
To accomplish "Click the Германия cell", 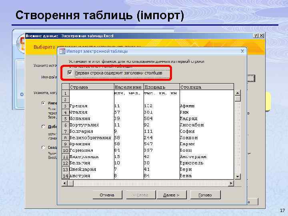I will point(92,150).
